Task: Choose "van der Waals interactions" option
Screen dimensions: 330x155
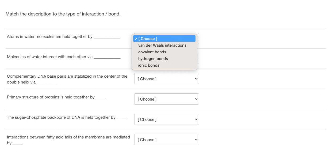Action: 162,45
